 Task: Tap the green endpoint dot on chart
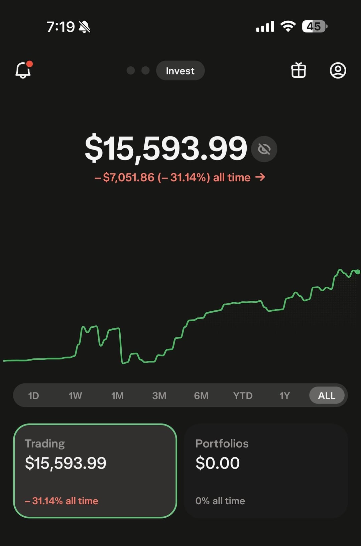pos(358,272)
